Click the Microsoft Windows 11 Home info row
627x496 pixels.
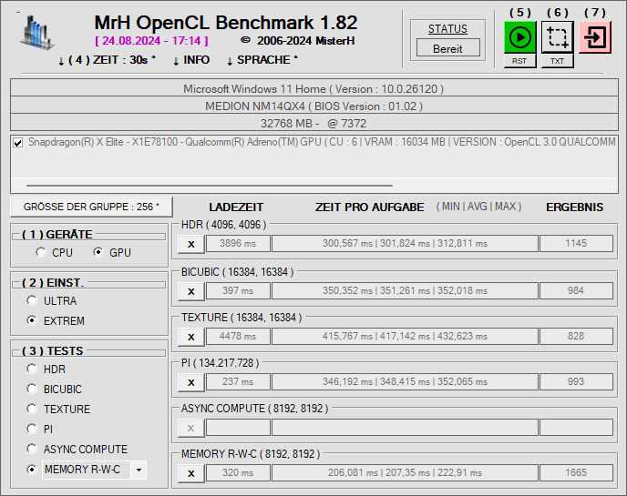[x=313, y=88]
